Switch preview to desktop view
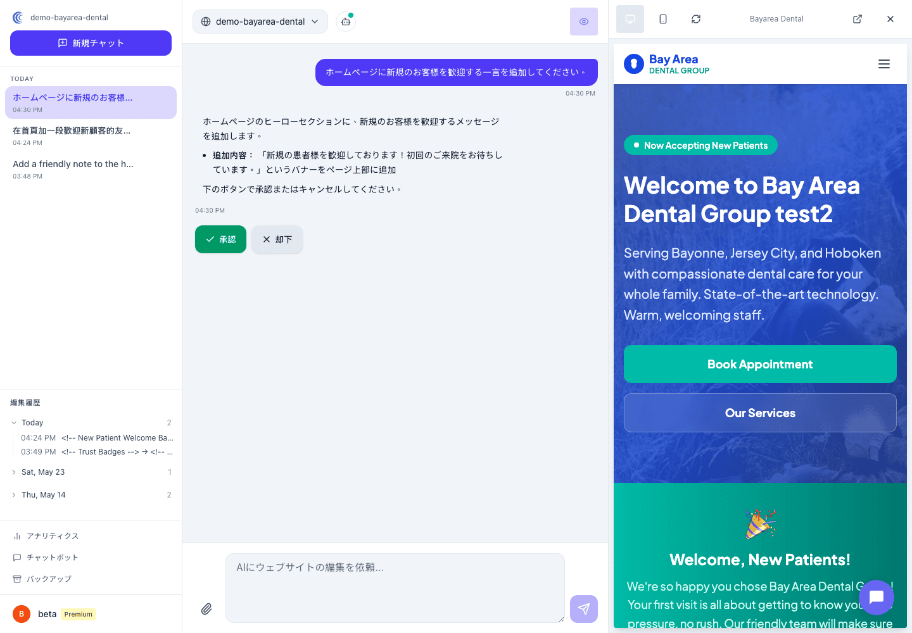The height and width of the screenshot is (633, 912). click(x=630, y=19)
